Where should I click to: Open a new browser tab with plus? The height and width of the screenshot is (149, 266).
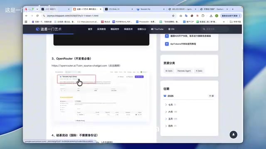point(233,9)
